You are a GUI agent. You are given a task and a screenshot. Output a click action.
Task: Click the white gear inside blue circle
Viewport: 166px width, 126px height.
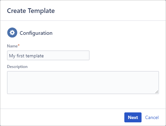pyautogui.click(x=12, y=32)
